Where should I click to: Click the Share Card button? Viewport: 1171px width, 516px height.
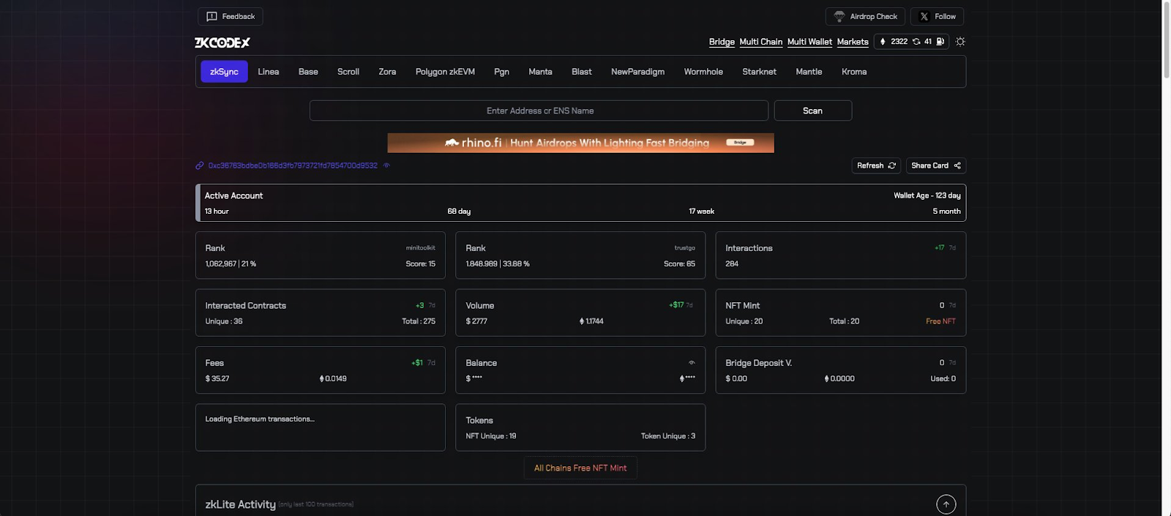pos(936,165)
